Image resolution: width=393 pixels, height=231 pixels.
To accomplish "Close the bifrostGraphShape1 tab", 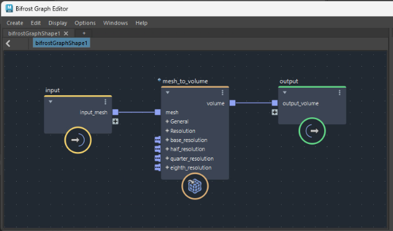I will pyautogui.click(x=66, y=33).
